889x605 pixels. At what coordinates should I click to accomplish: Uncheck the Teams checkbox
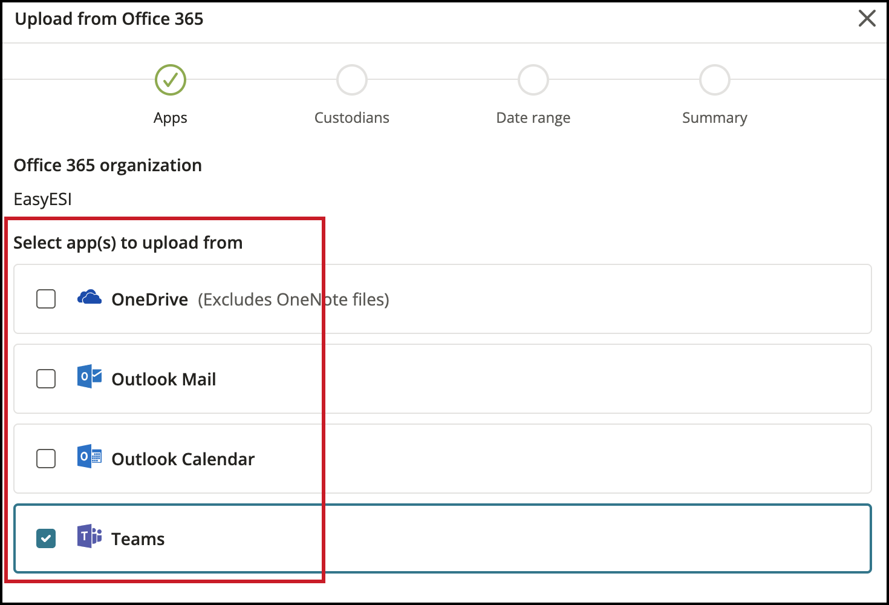[46, 538]
